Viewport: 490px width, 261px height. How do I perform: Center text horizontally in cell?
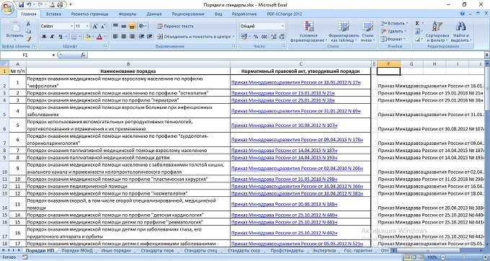click(x=123, y=37)
